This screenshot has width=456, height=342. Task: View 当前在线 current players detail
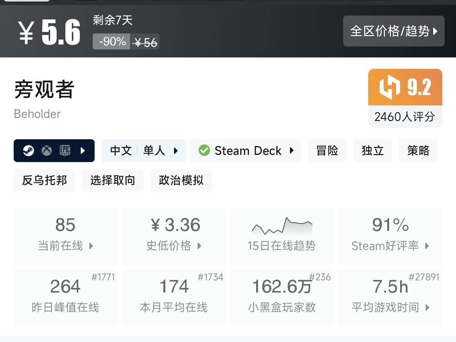click(65, 236)
